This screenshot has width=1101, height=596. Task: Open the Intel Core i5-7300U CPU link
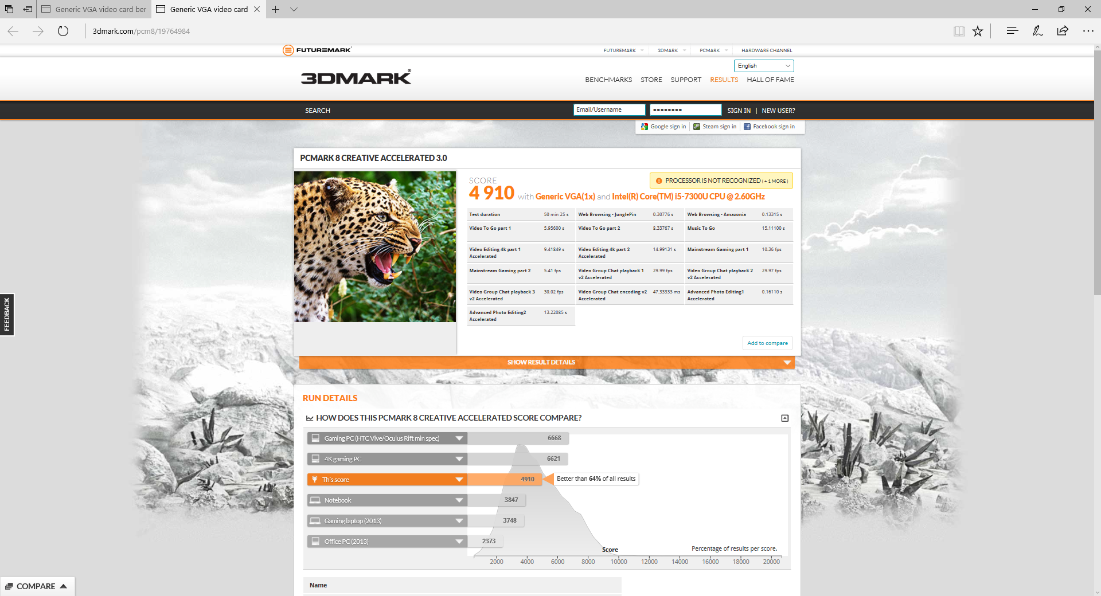click(x=689, y=197)
